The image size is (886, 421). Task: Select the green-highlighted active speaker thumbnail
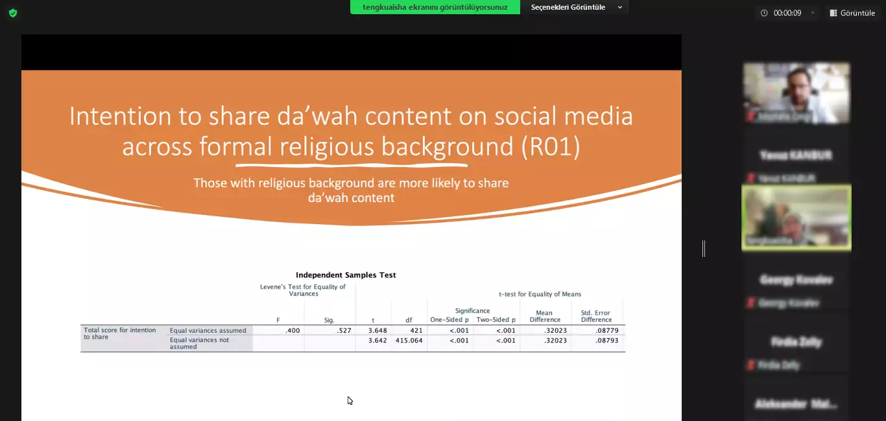pyautogui.click(x=796, y=217)
